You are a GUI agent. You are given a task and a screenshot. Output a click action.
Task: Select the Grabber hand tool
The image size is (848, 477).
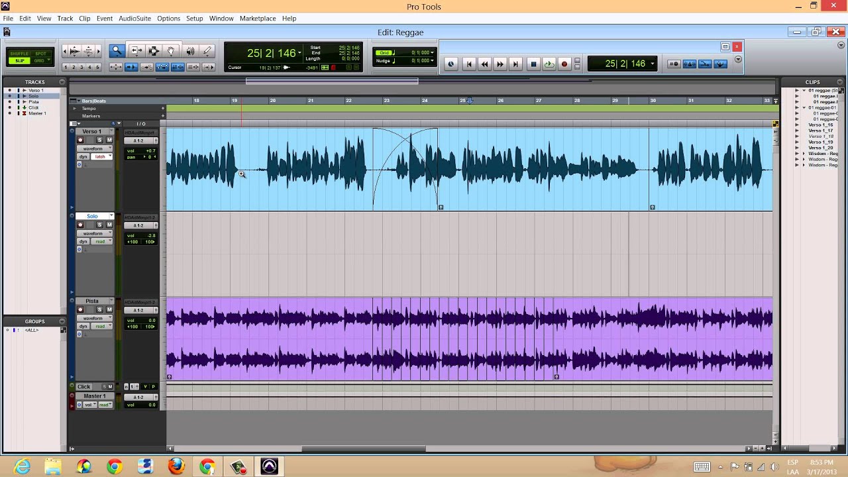click(171, 51)
